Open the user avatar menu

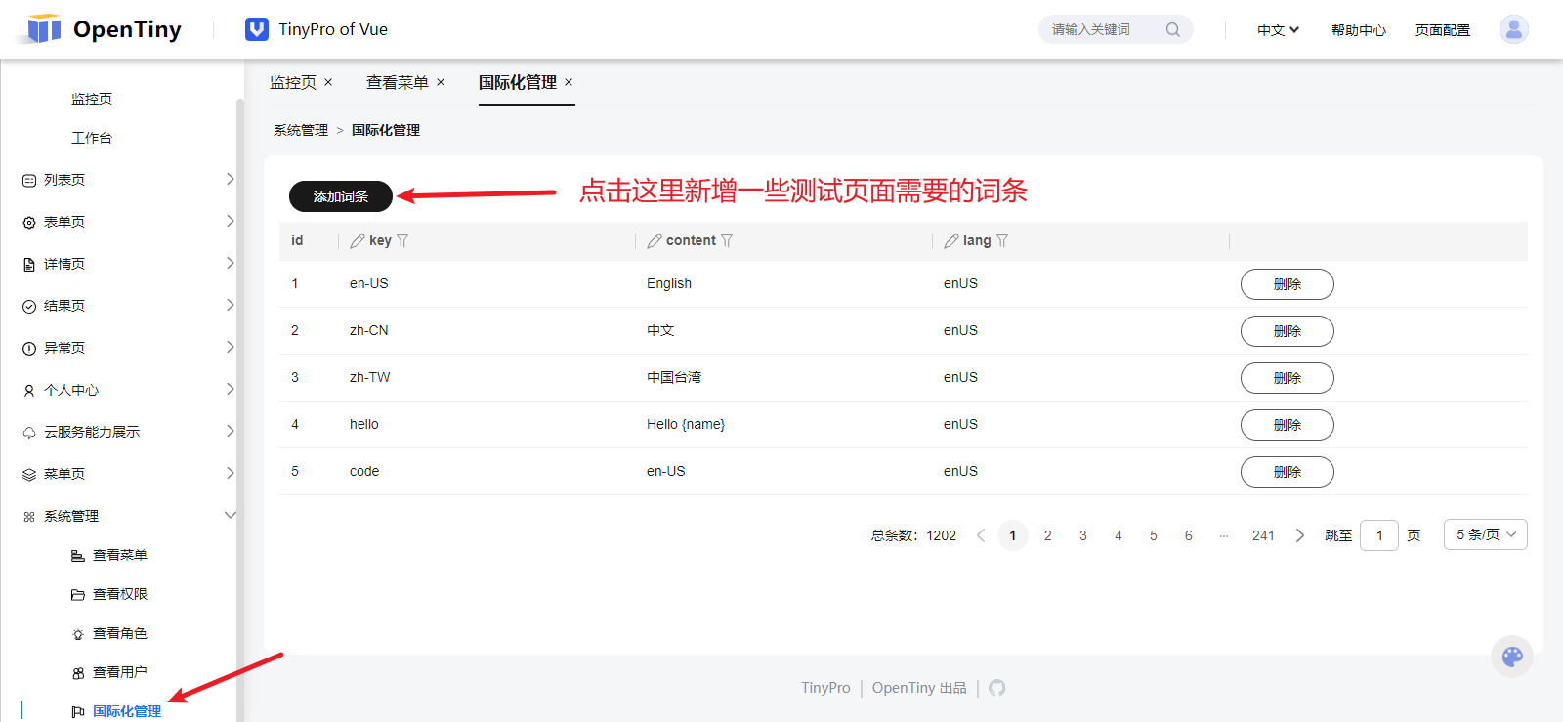click(x=1514, y=29)
